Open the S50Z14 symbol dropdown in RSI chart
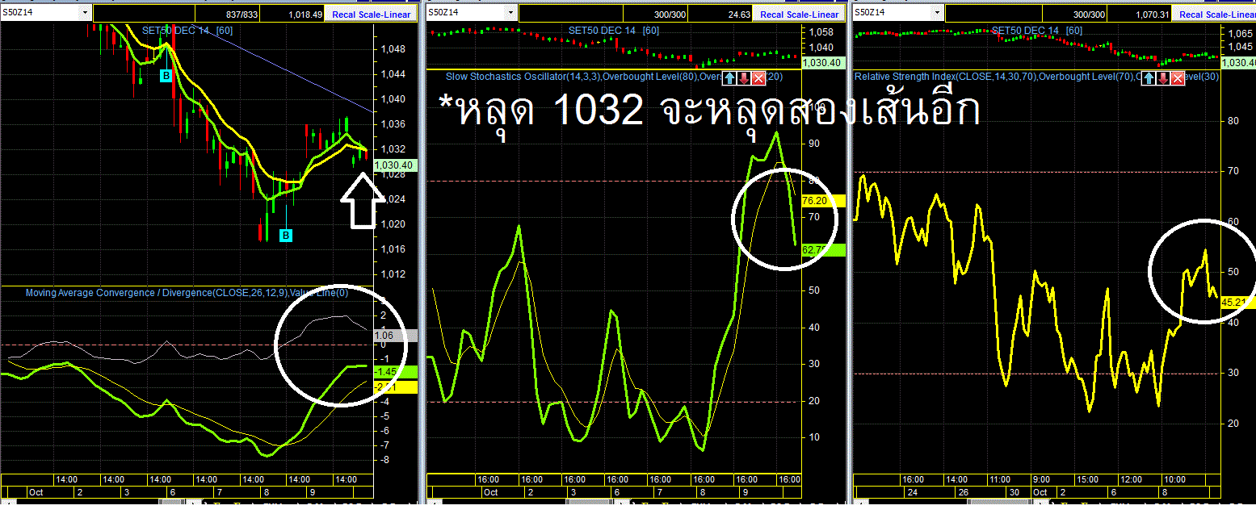Screen dimensions: 1256x518 tap(938, 14)
